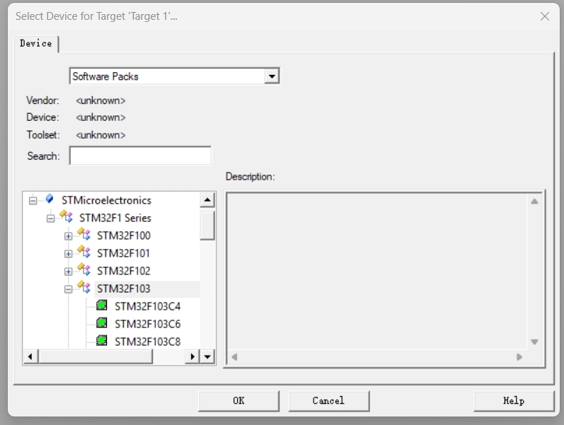Click the STM32F1 Series family icon
Image resolution: width=564 pixels, height=425 pixels.
[x=67, y=216]
